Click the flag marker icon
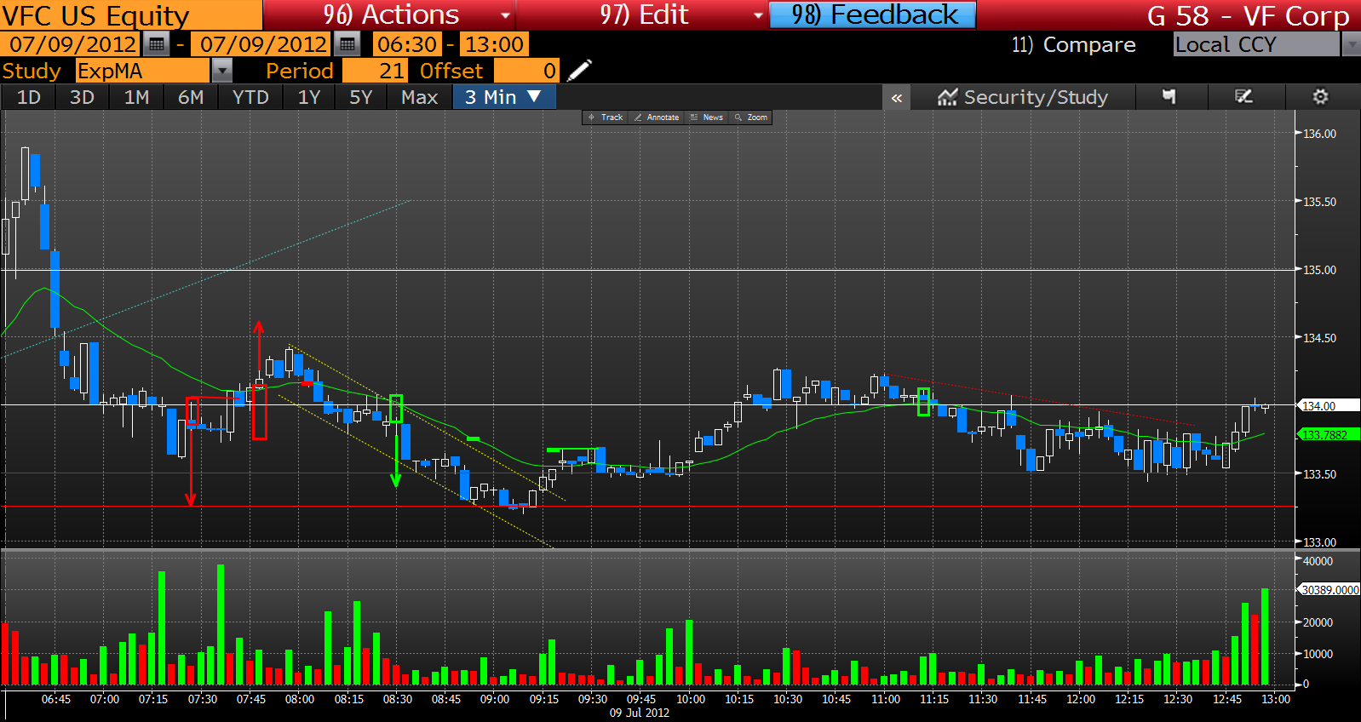This screenshot has height=722, width=1361. click(x=1169, y=97)
